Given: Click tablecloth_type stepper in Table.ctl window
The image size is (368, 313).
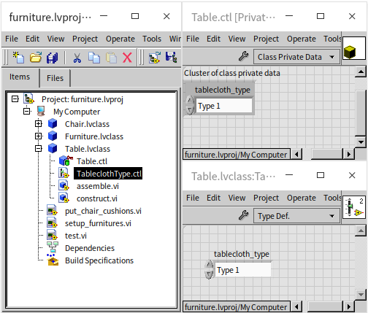Looking at the screenshot, I should (190, 105).
